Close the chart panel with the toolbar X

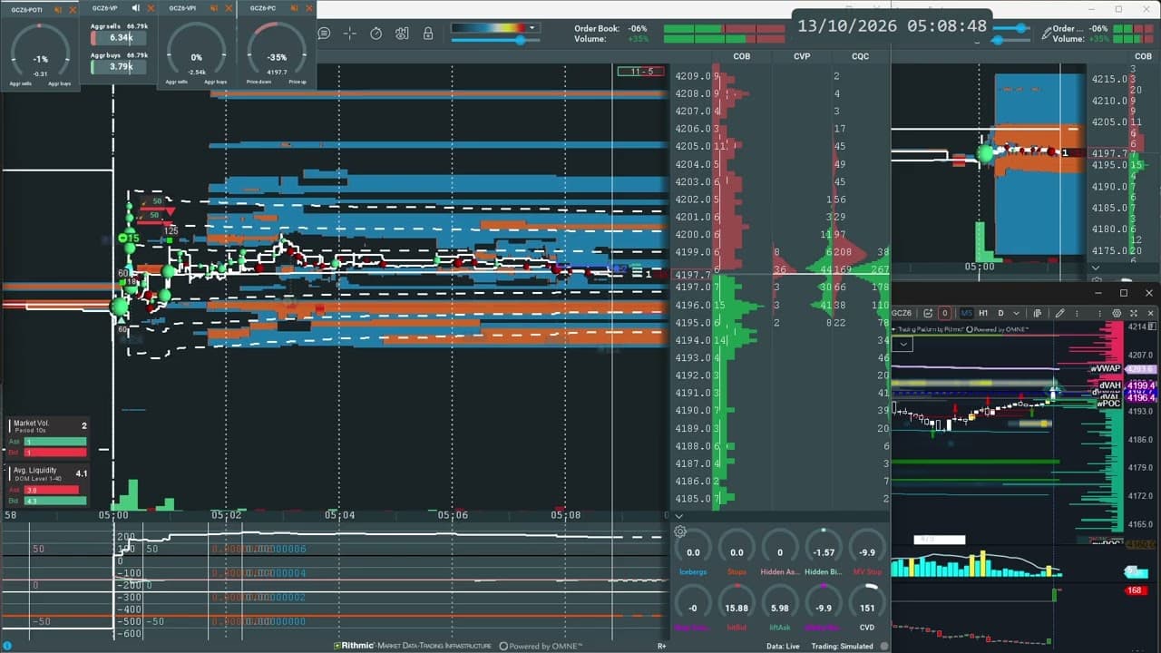tap(1151, 313)
